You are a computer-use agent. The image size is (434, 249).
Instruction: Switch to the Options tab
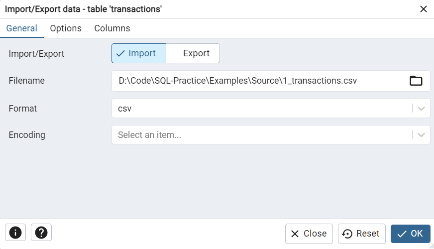coord(66,28)
